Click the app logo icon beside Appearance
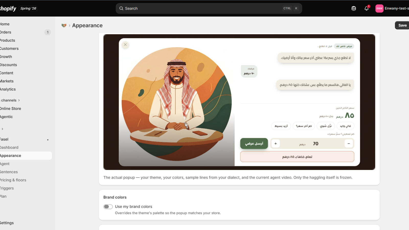409x230 pixels. click(64, 25)
